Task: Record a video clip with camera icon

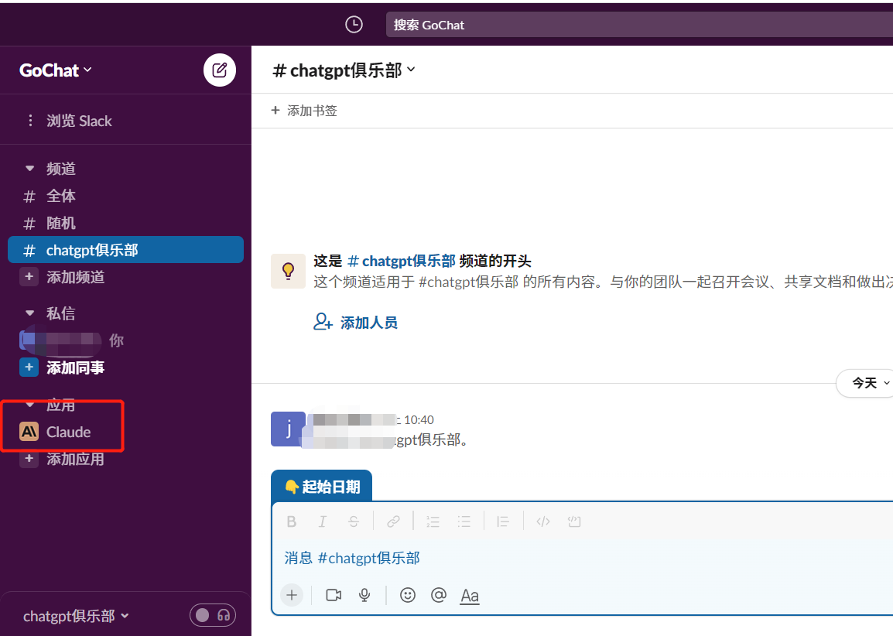Action: point(334,595)
